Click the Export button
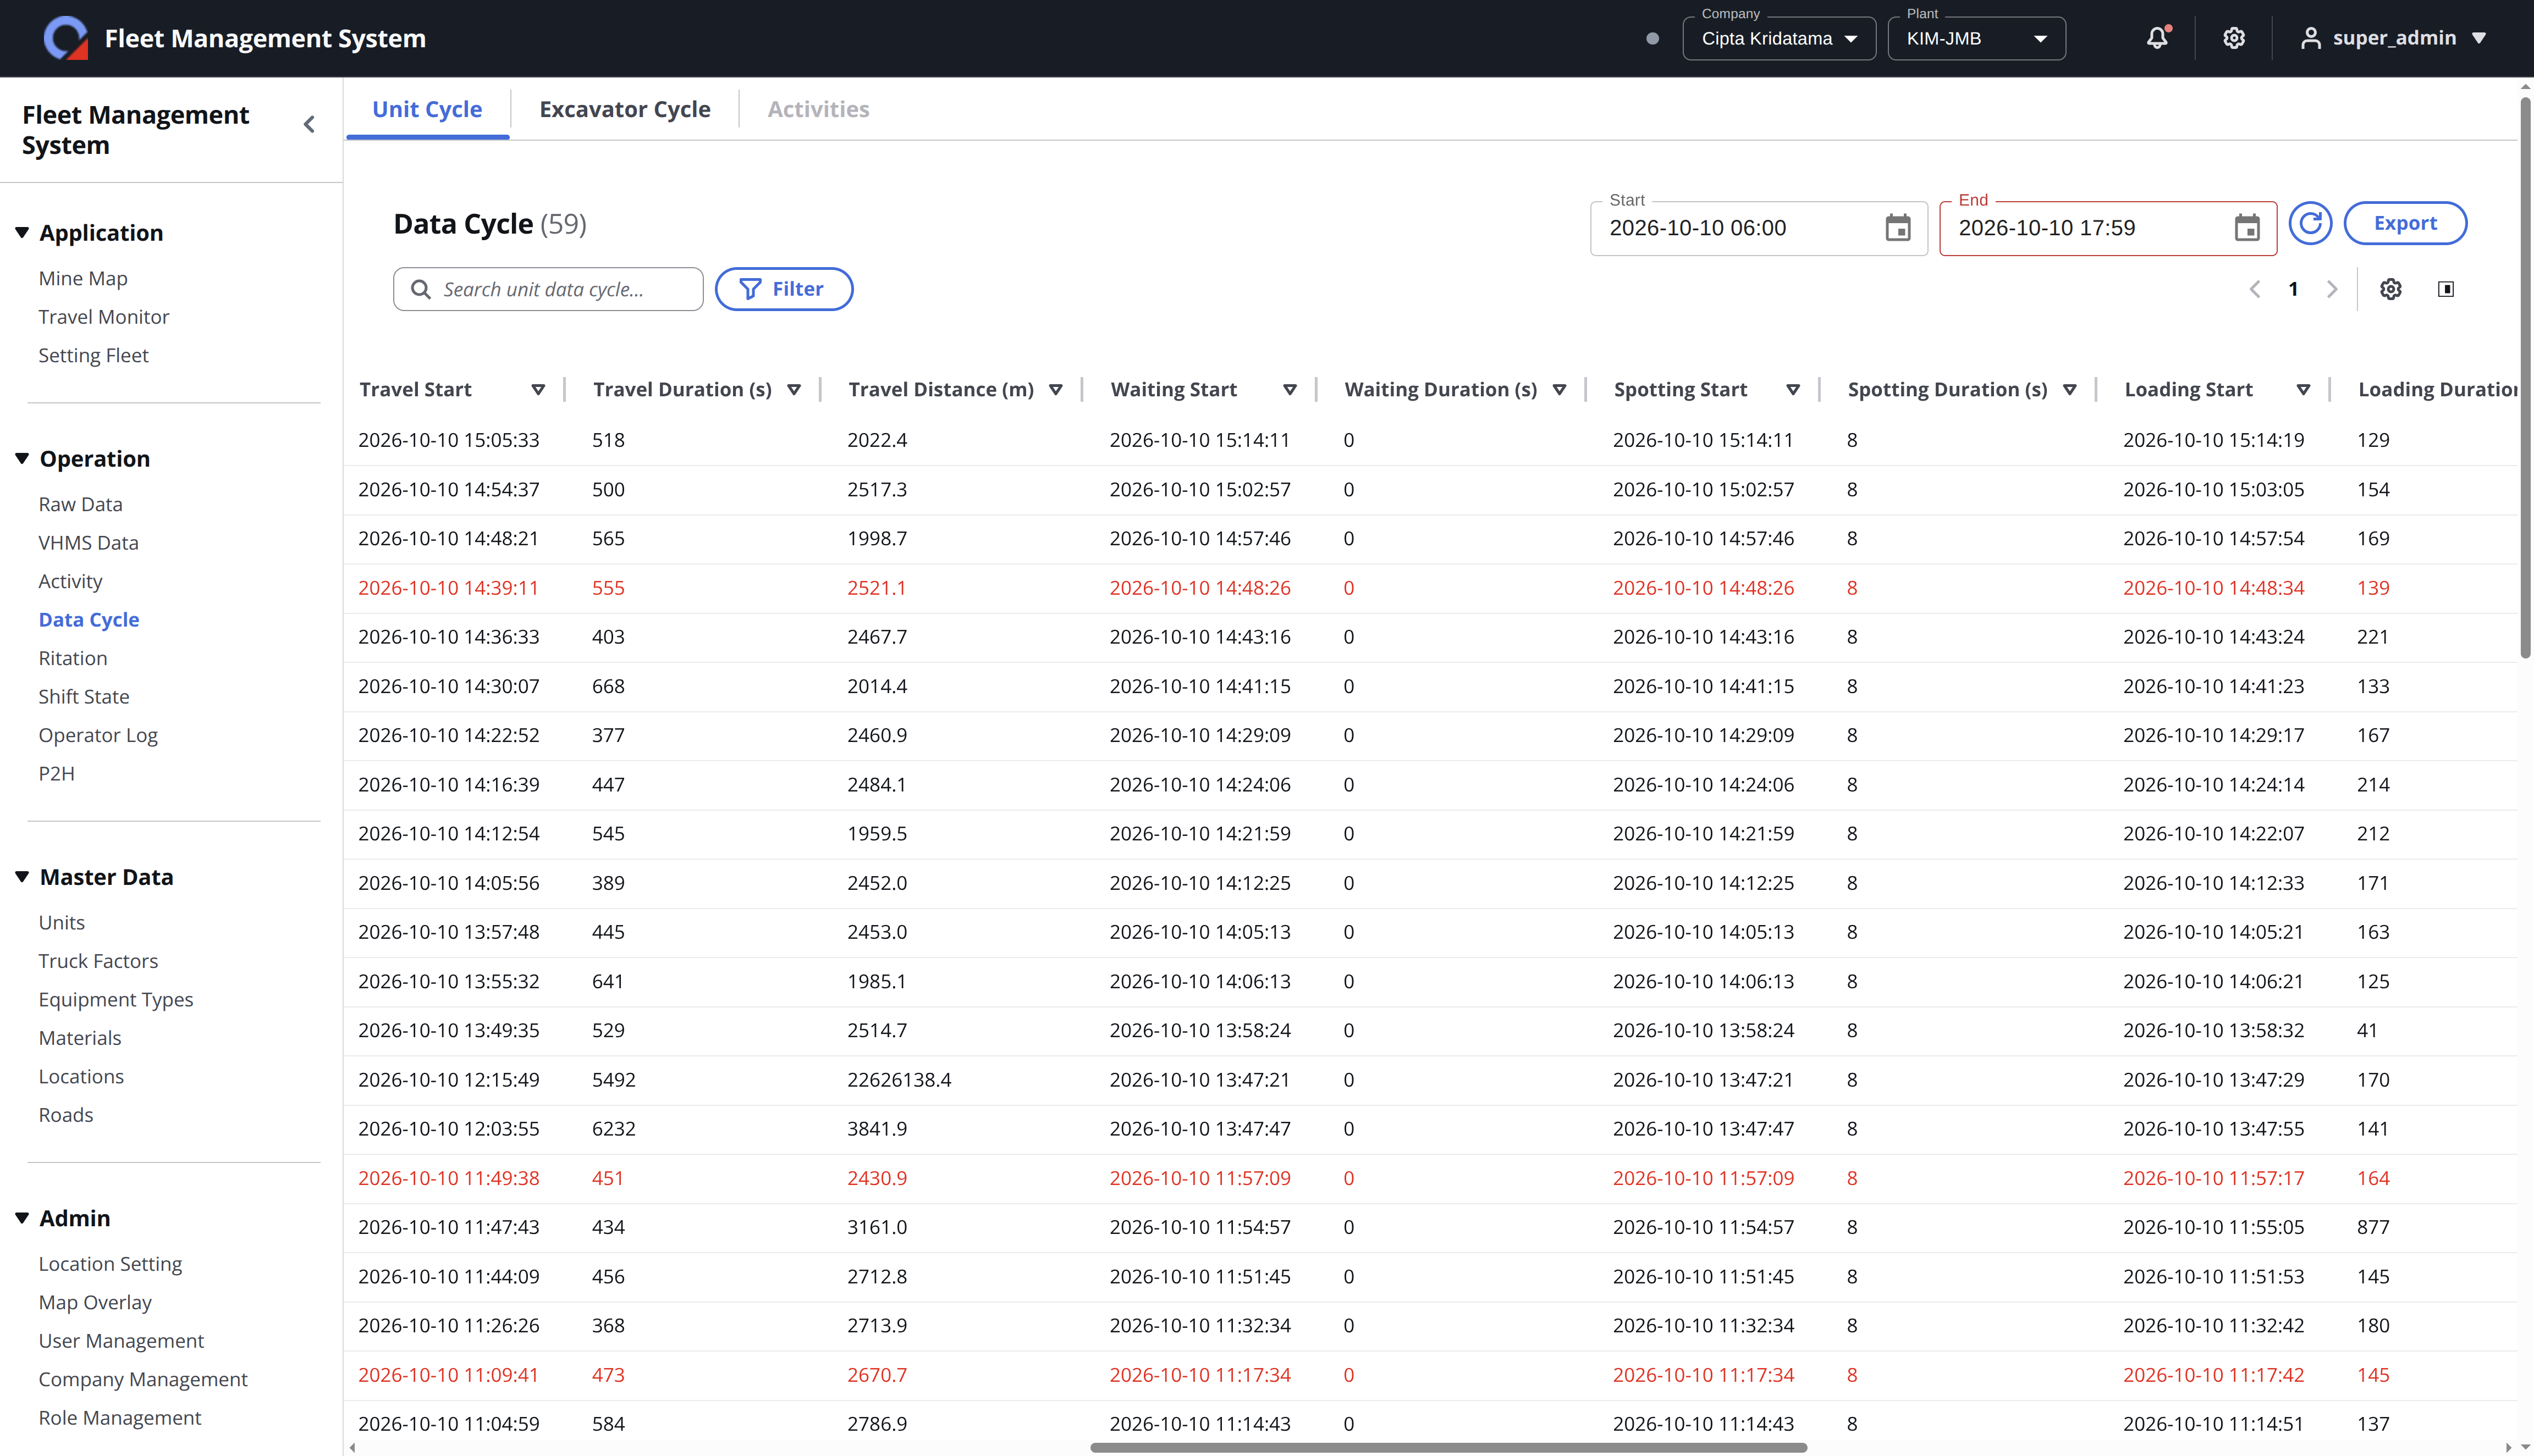This screenshot has height=1456, width=2534. (2405, 223)
